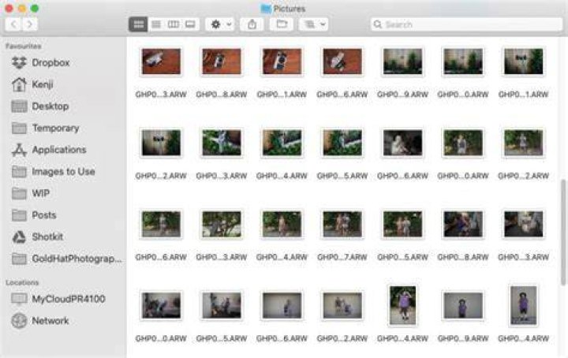Open the gear action menu
Image resolution: width=568 pixels, height=358 pixels.
(220, 24)
